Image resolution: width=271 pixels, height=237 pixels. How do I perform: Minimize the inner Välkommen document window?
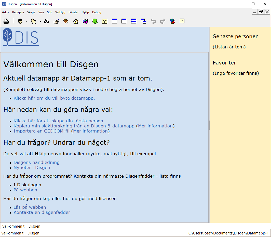coord(254,12)
